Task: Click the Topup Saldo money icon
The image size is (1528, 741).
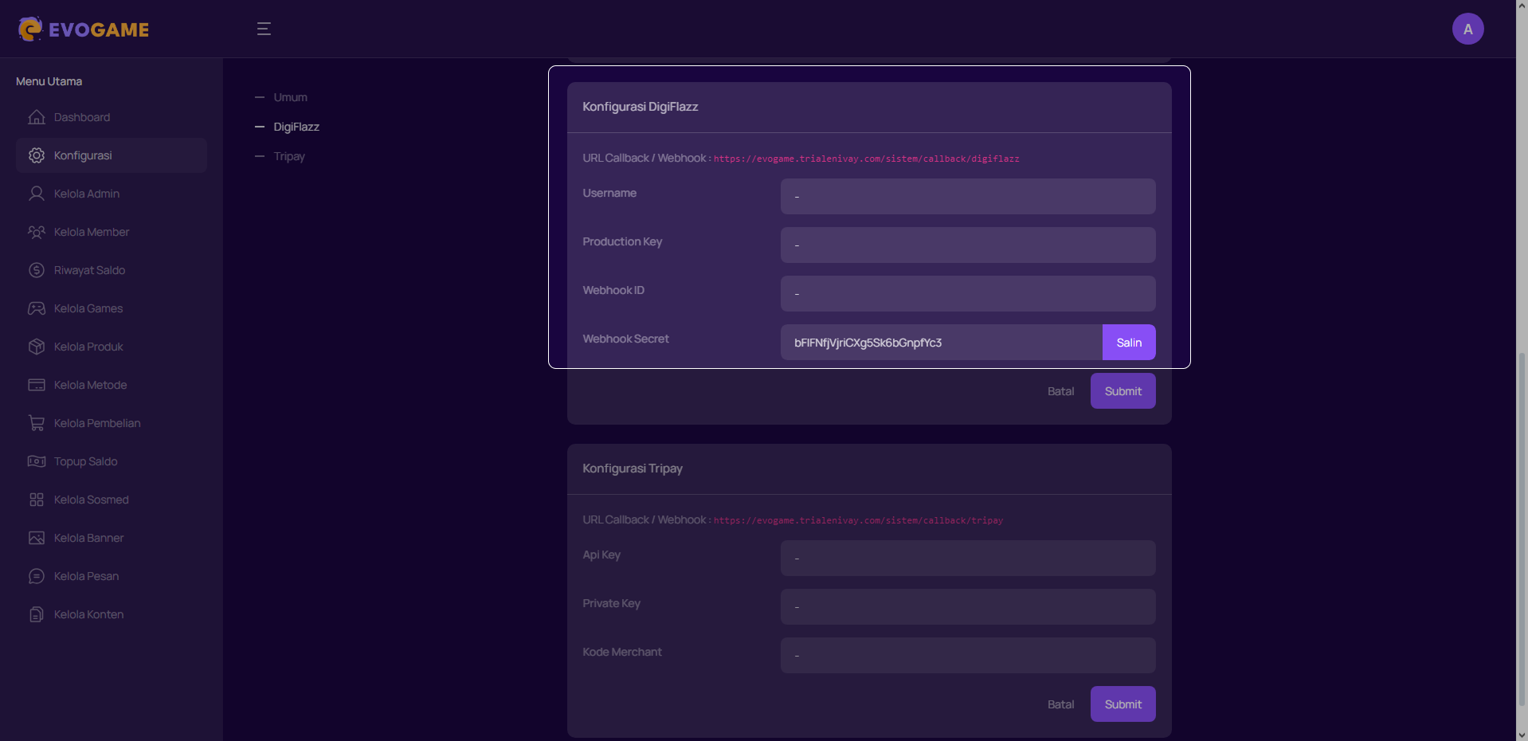Action: click(x=37, y=461)
